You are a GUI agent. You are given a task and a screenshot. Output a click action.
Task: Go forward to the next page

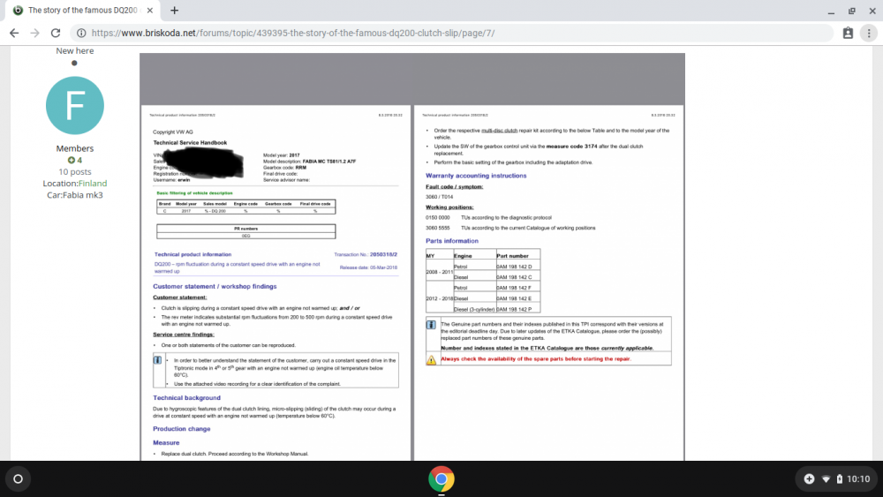coord(35,34)
